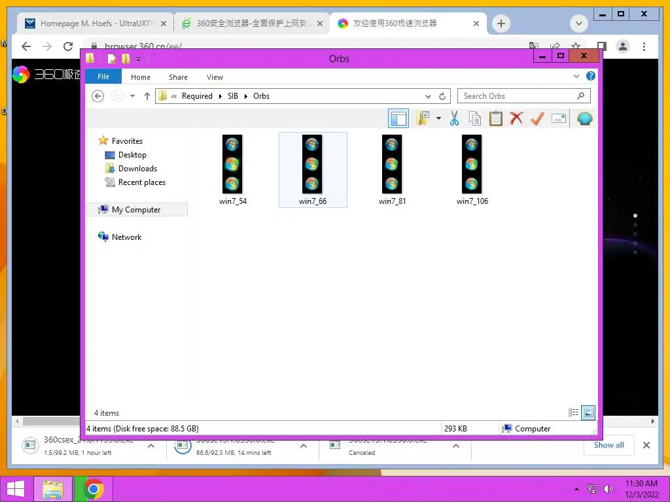670x502 pixels.
Task: Click the Cut scissors icon
Action: coord(454,118)
